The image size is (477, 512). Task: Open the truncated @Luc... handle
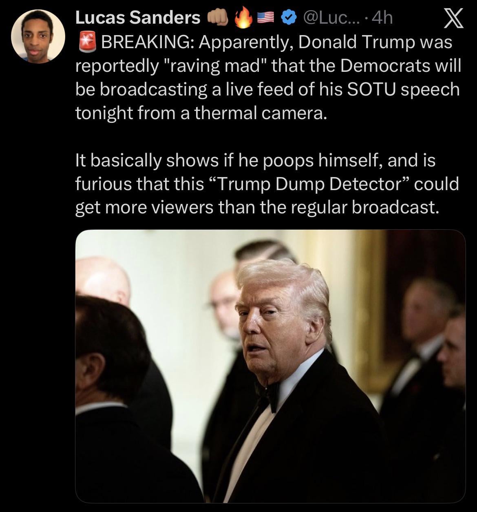(x=331, y=18)
